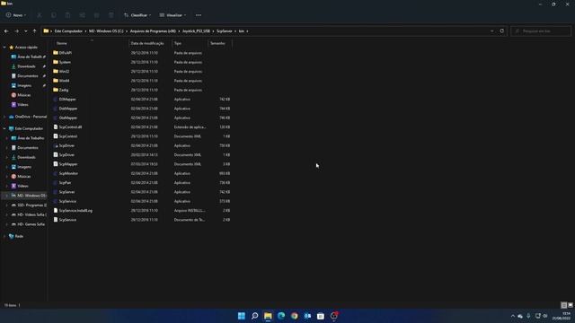Image resolution: width=575 pixels, height=323 pixels.
Task: Expand the OneDrive - Personal tree node
Action: coord(4,117)
